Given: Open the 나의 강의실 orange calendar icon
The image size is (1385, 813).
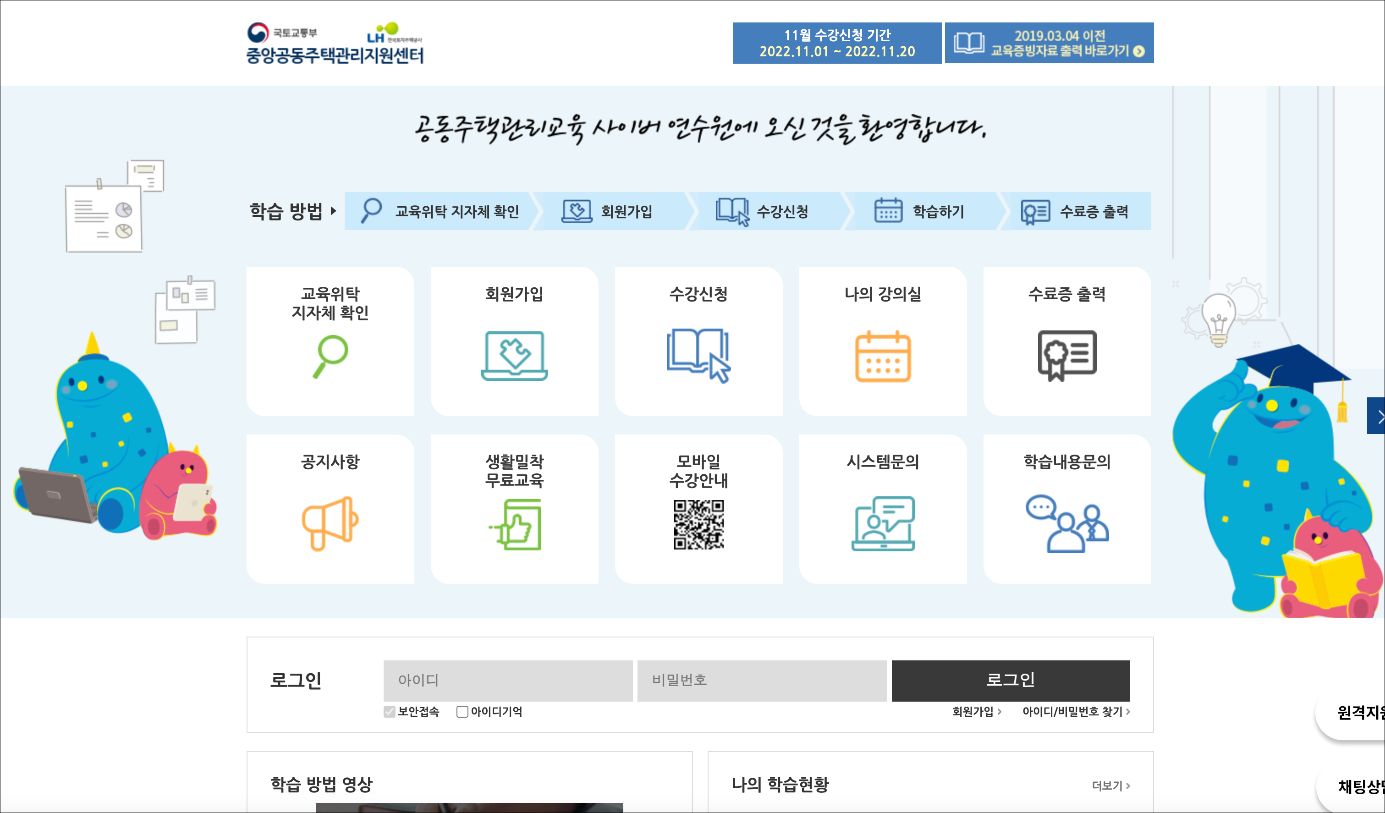Looking at the screenshot, I should pos(883,356).
